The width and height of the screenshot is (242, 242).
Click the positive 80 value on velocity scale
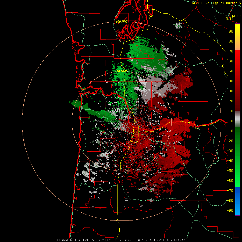click(231, 41)
